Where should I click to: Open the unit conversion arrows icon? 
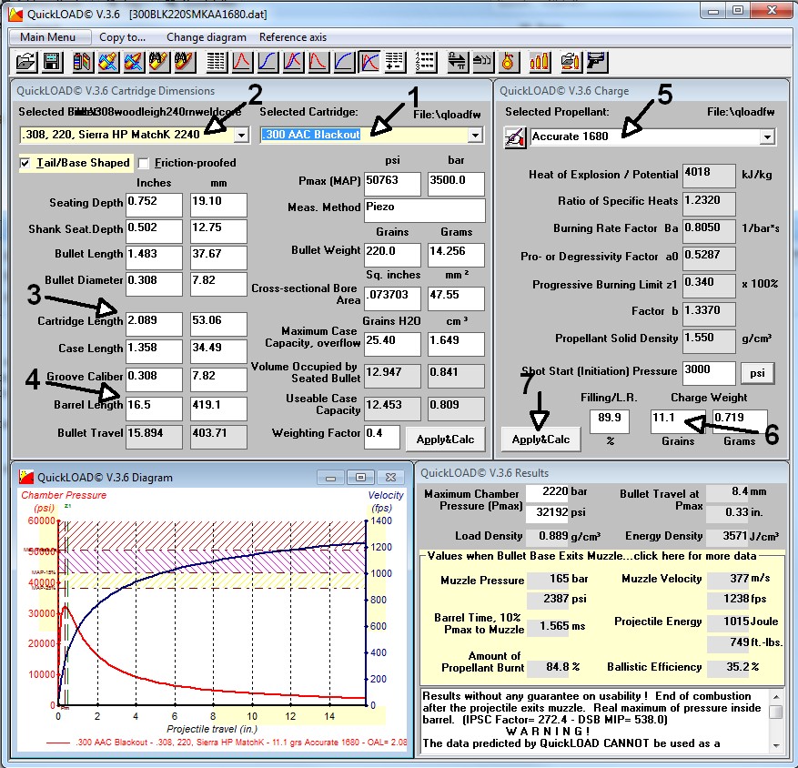pos(457,62)
